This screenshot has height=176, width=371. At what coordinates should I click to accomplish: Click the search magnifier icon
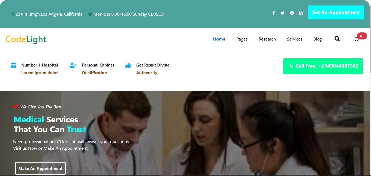tap(337, 39)
